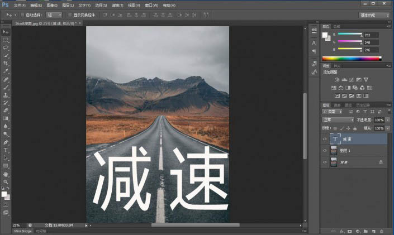The width and height of the screenshot is (394, 235).
Task: Open the 图像(I) menu
Action: (x=52, y=5)
